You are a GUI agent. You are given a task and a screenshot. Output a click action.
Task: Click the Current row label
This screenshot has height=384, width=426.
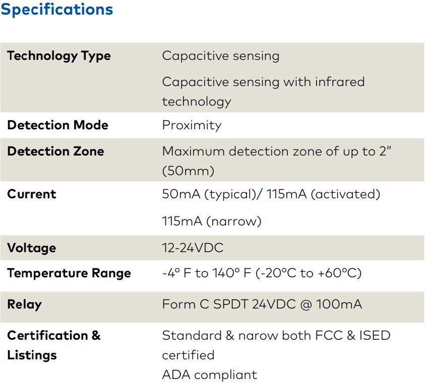pyautogui.click(x=32, y=194)
